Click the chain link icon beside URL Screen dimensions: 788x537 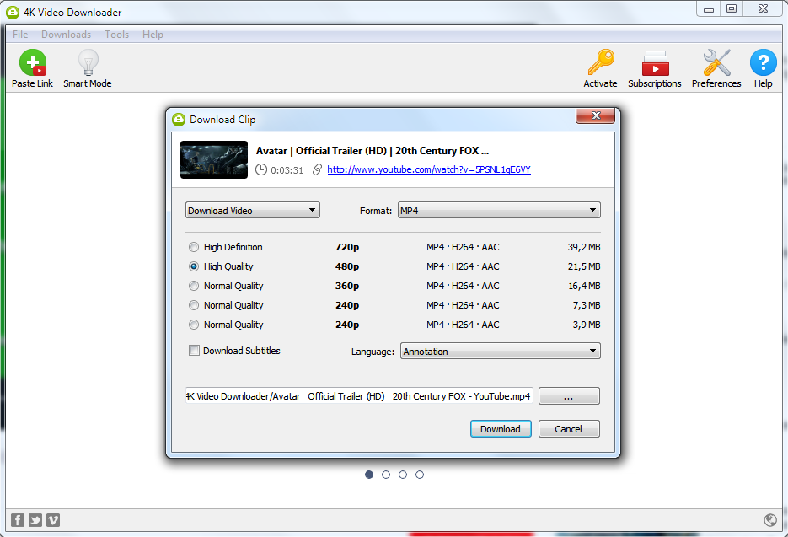point(317,170)
